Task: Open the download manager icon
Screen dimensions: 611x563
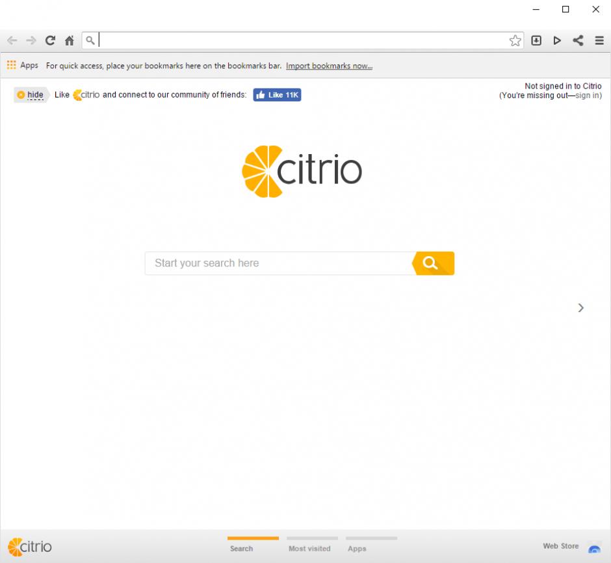Action: coord(536,40)
